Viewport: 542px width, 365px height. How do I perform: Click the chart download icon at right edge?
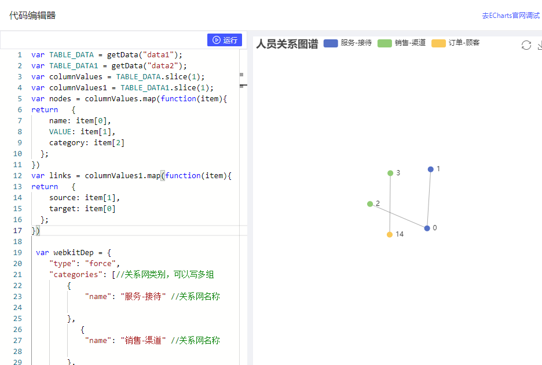(x=539, y=45)
